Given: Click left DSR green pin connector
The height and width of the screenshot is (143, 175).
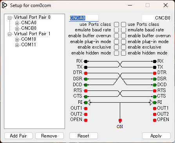Looking at the screenshot, I should click(x=86, y=79).
